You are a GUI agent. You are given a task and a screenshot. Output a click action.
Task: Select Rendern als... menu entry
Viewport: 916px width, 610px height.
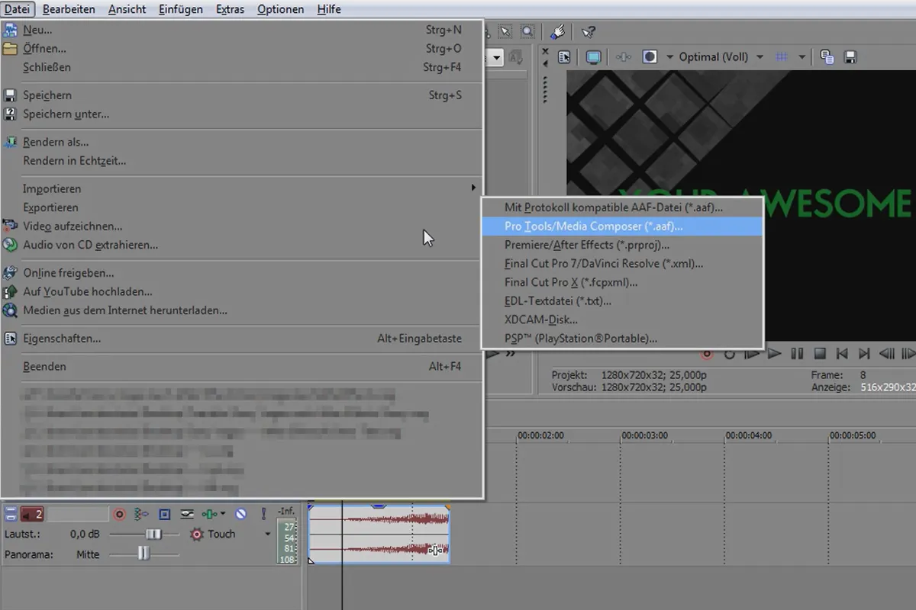point(242,142)
